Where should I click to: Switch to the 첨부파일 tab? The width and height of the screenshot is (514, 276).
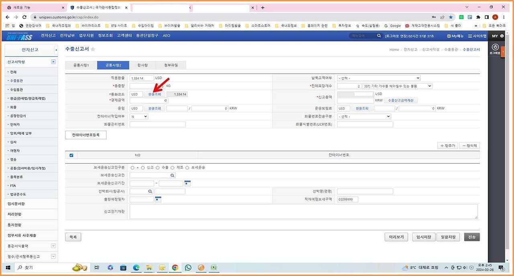pos(171,65)
